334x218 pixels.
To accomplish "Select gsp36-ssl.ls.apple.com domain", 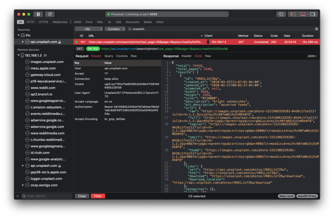I will pyautogui.click(x=48, y=172).
